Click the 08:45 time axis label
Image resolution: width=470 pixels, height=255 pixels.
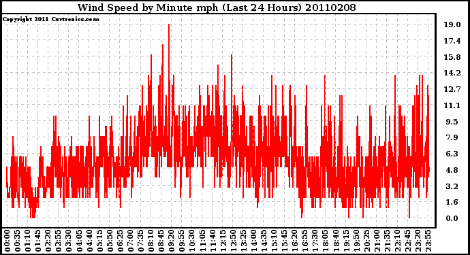(161, 241)
